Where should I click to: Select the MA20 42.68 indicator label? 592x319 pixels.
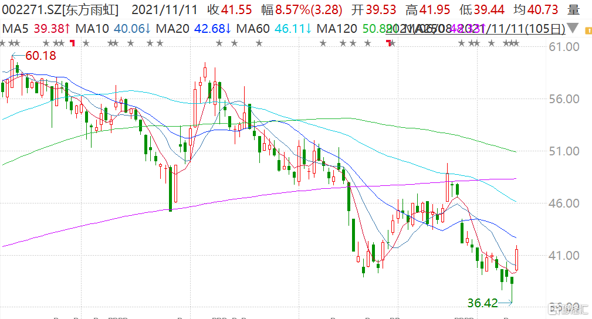[x=194, y=28]
